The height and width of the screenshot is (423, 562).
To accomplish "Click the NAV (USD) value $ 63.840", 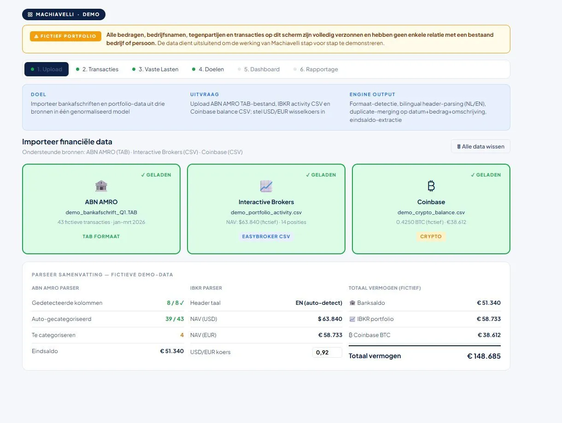I will pyautogui.click(x=330, y=319).
